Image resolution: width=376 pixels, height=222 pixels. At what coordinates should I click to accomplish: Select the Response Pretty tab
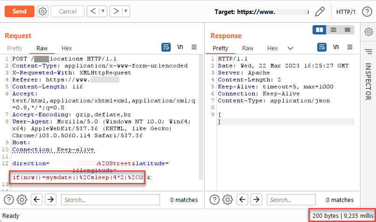(220, 48)
